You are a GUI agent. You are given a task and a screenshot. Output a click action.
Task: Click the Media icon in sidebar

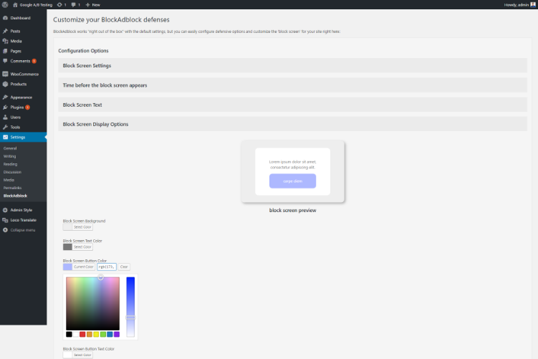pyautogui.click(x=5, y=41)
